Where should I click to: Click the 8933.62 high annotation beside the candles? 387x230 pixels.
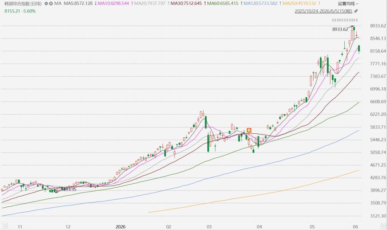point(340,29)
